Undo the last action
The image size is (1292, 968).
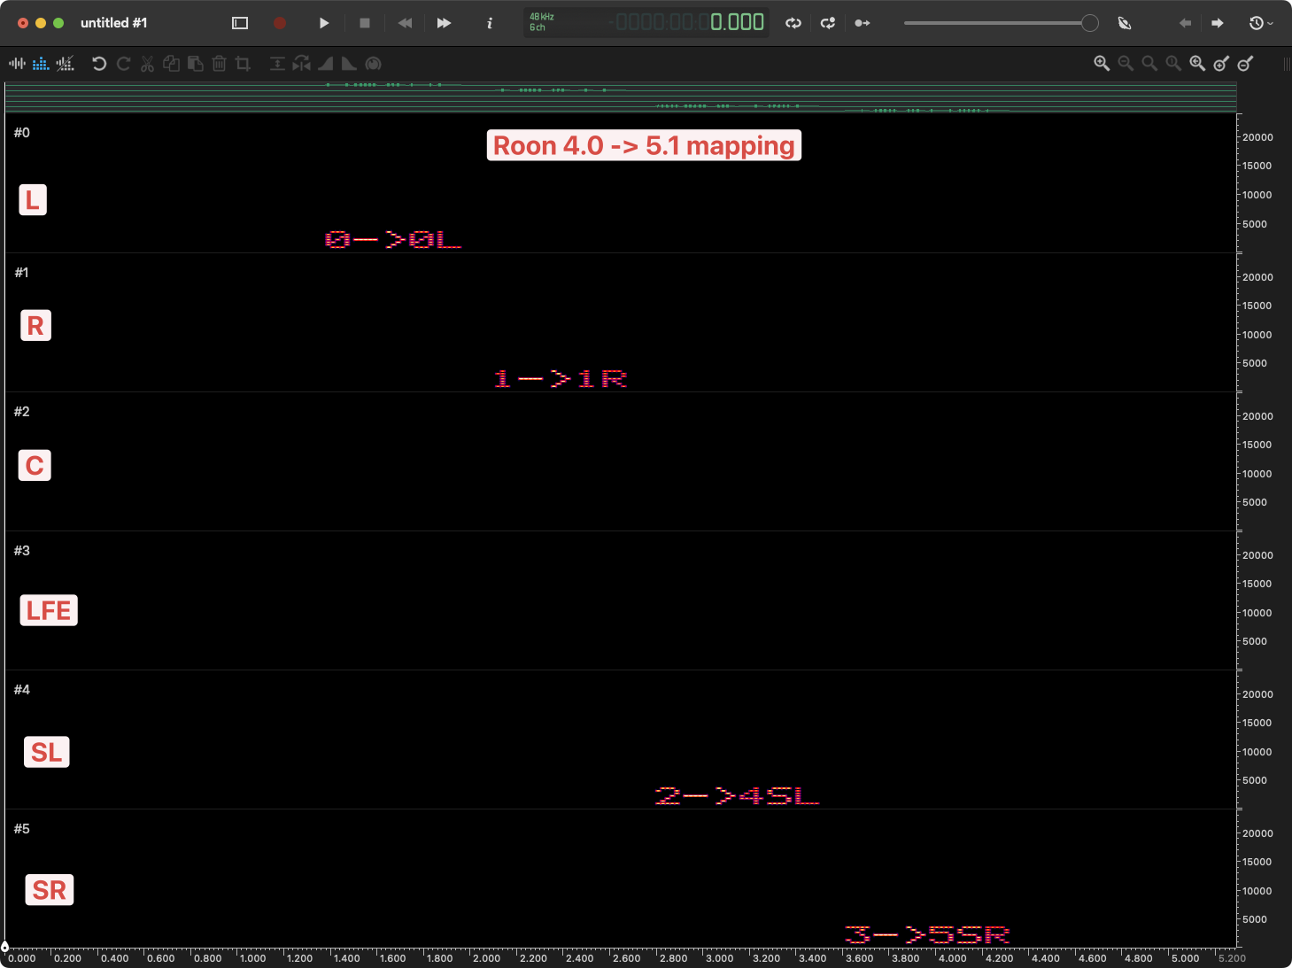pyautogui.click(x=99, y=64)
